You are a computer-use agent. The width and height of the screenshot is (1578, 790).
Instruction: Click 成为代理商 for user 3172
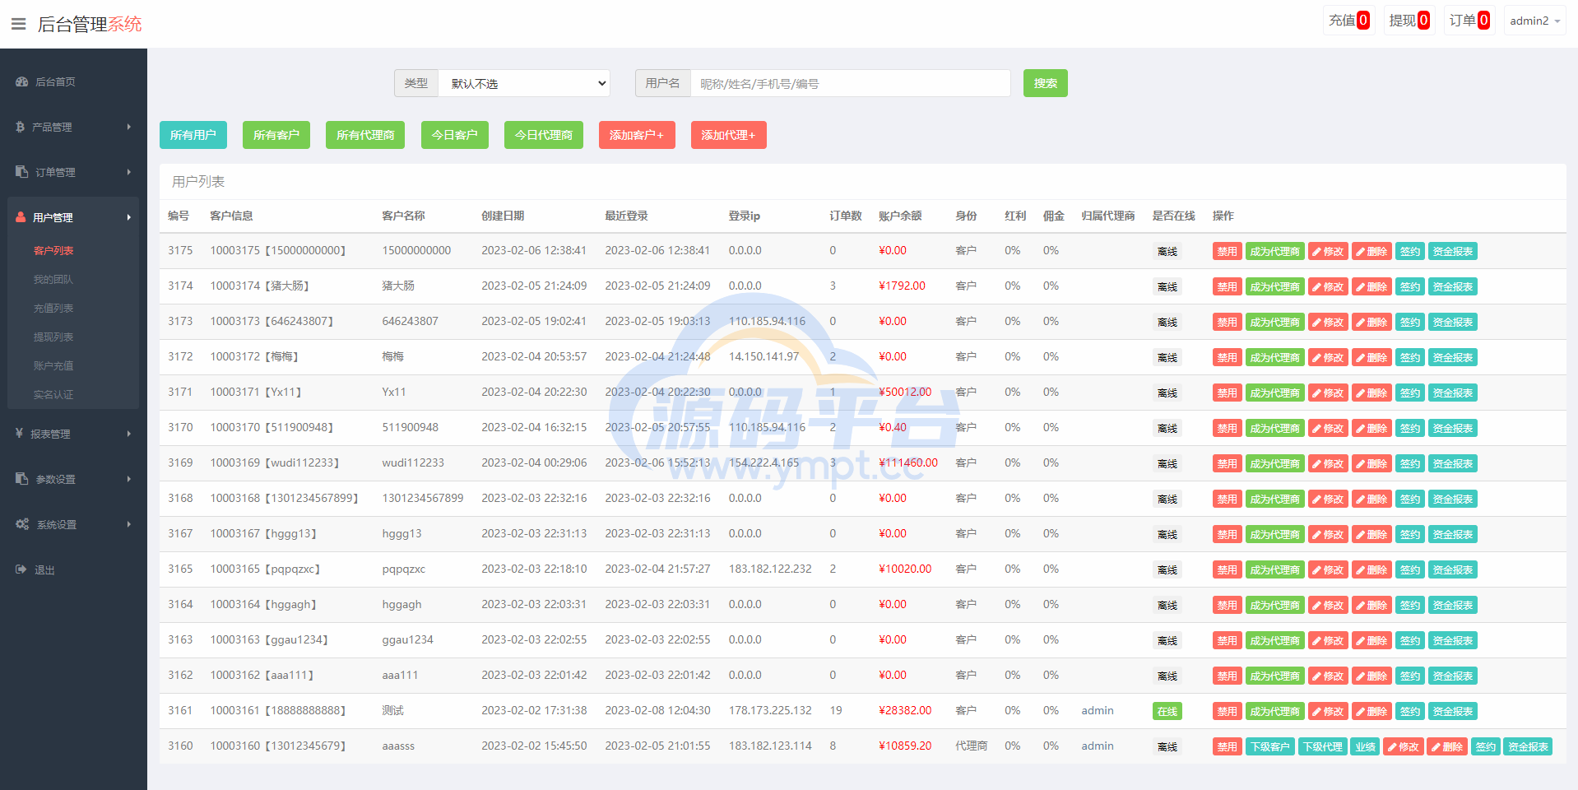pos(1274,358)
